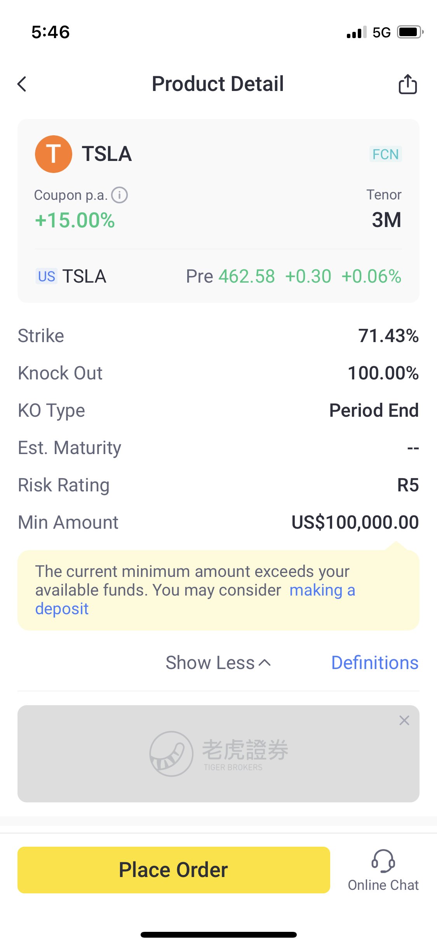Tap the KO Type Period End value
The image size is (437, 947).
tap(374, 411)
